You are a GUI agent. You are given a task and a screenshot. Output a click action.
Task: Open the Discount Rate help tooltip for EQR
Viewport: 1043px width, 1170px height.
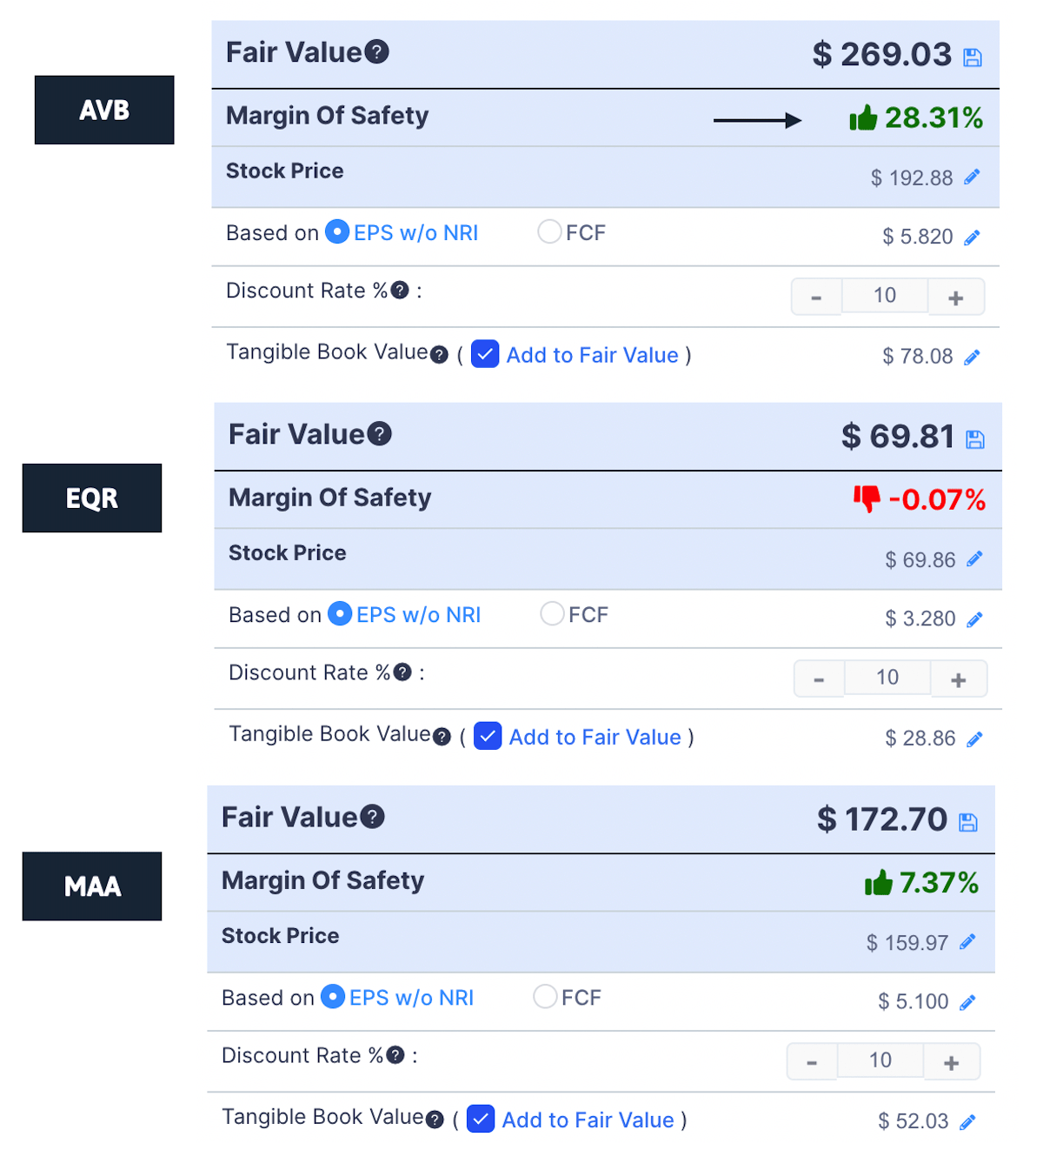[x=402, y=672]
